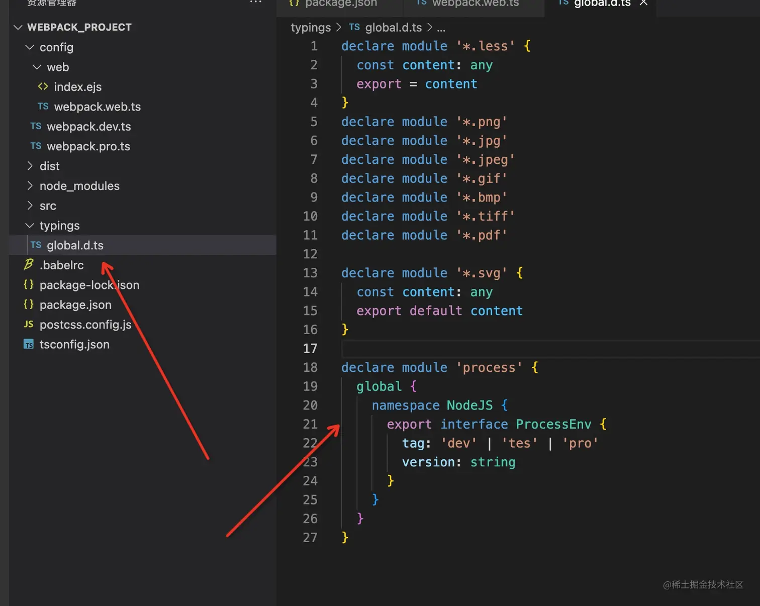Open package-lock.json in the file tree

coord(89,285)
